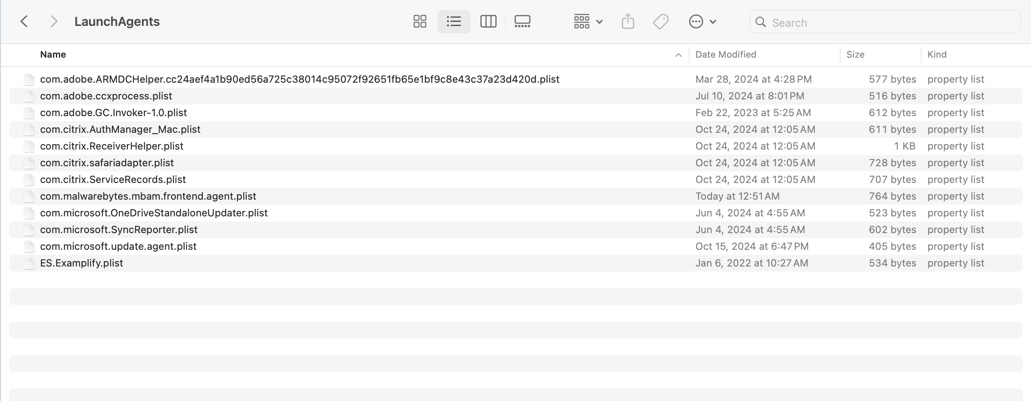The height and width of the screenshot is (401, 1031).
Task: Click the com.citrix.ServiceRecords.plist document icon
Action: pyautogui.click(x=29, y=180)
